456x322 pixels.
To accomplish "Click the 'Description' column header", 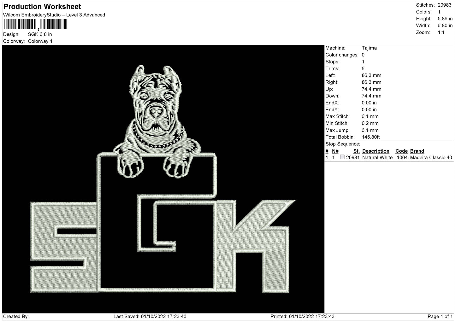I will [376, 151].
